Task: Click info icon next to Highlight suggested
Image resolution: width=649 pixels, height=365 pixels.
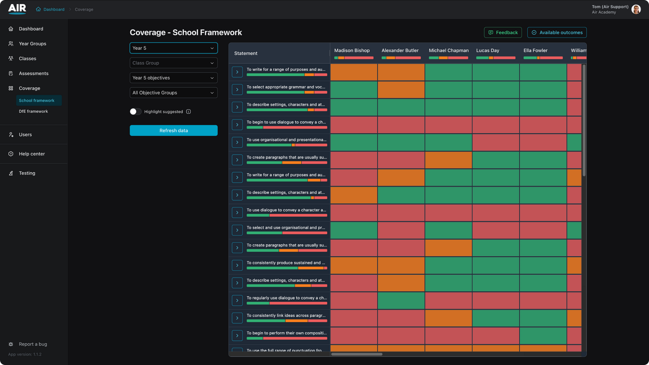Action: [x=188, y=112]
